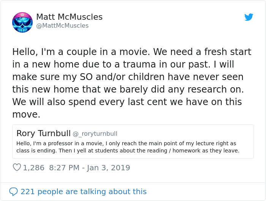Click the @_roryturnbull handle
The image size is (266, 201).
95,133
